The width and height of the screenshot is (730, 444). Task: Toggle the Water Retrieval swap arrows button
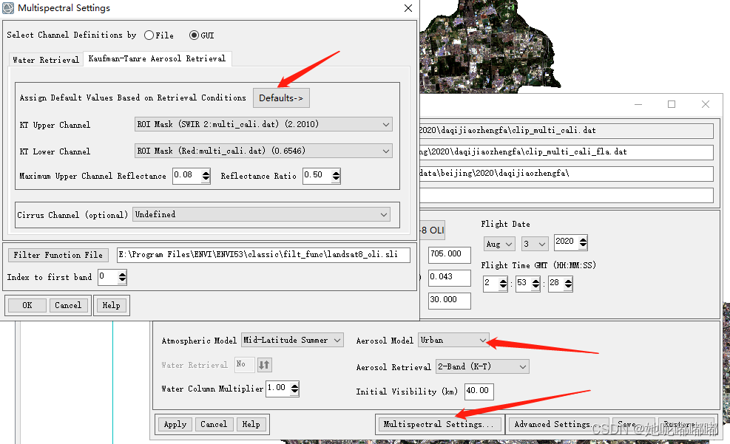pyautogui.click(x=265, y=365)
